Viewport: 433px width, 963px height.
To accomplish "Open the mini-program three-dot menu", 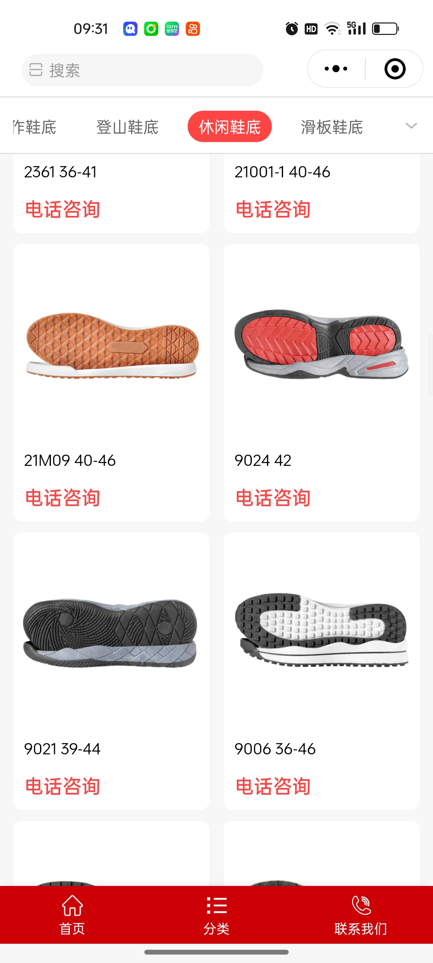I will 336,69.
